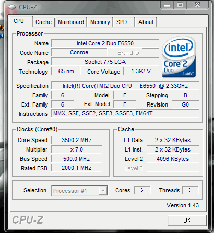Maximize the CPU-Z window
Screen dimensions: 214x233
(x=180, y=5)
